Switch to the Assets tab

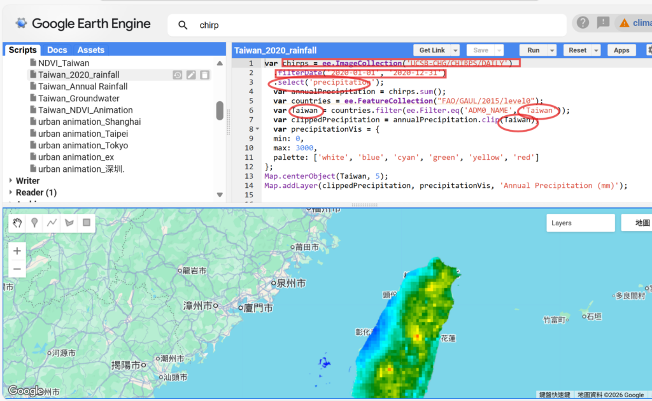point(90,50)
